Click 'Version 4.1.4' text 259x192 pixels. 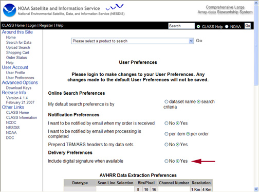click(x=17, y=98)
